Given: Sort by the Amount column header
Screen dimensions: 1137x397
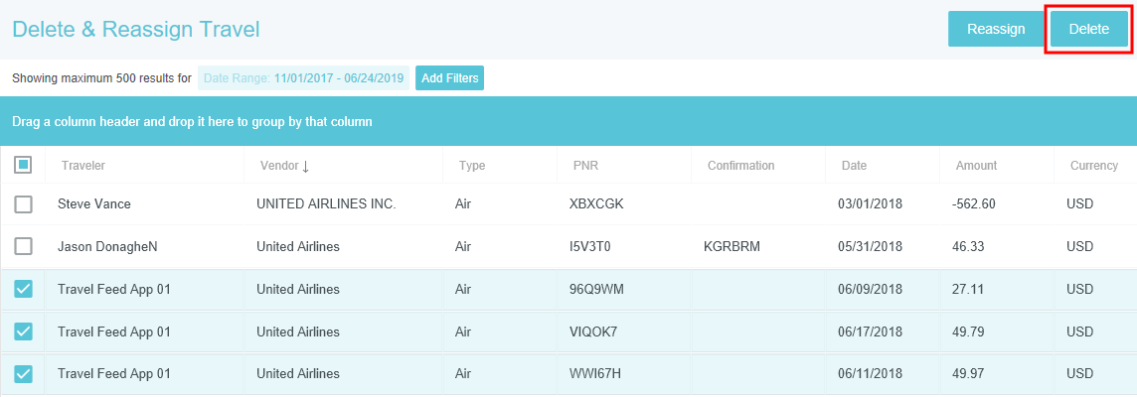Looking at the screenshot, I should (x=976, y=166).
